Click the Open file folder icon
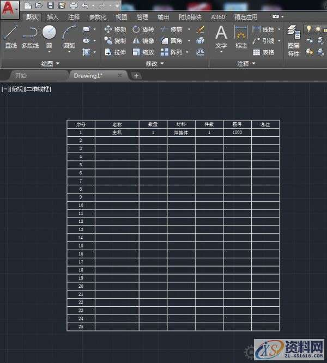 (x=39, y=5)
